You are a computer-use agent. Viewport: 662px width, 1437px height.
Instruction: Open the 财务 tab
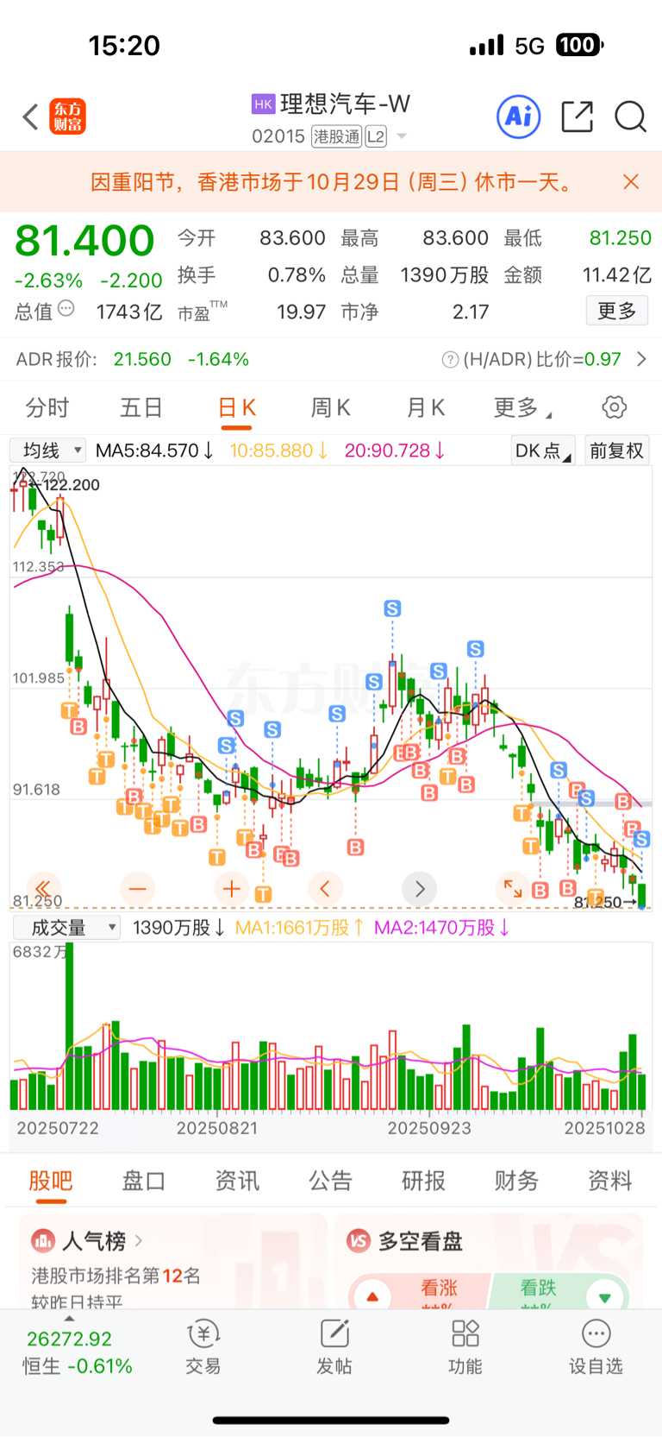(x=516, y=1180)
